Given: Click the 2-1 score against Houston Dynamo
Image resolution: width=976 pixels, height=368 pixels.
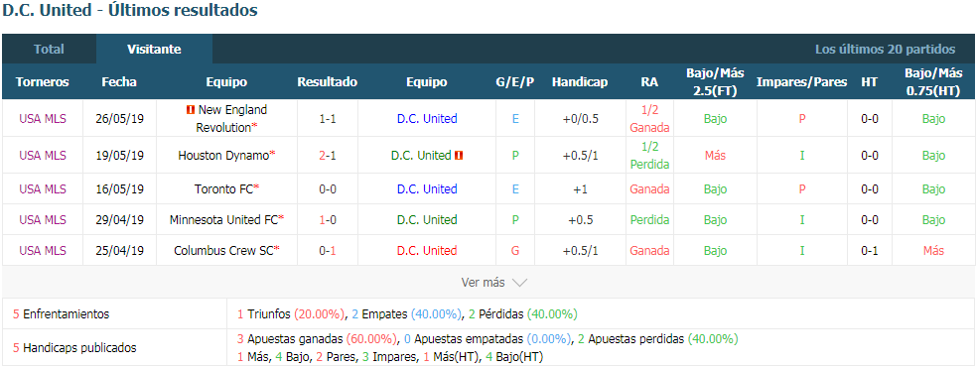Looking at the screenshot, I should click(x=328, y=156).
